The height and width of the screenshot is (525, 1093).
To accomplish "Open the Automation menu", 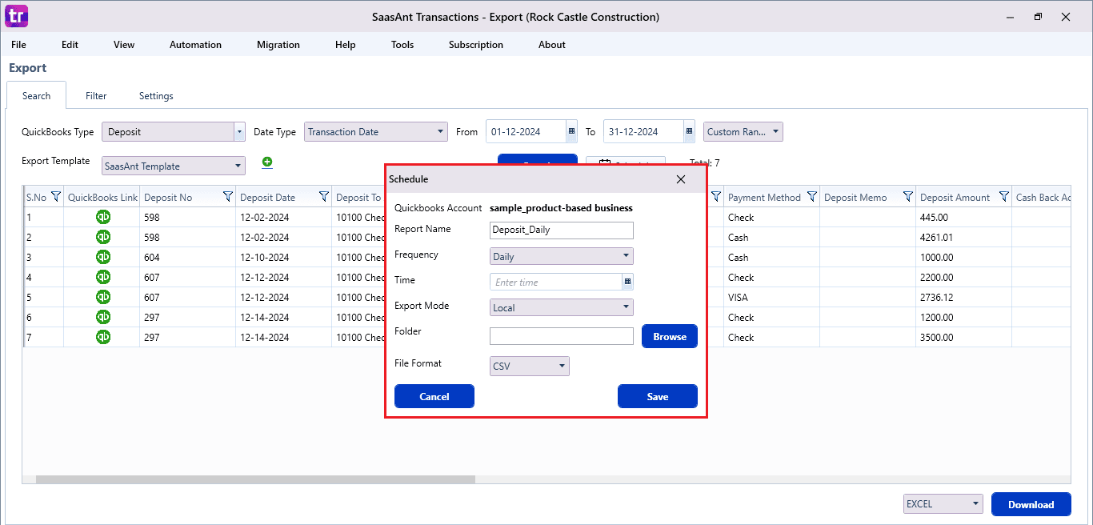I will (x=195, y=45).
